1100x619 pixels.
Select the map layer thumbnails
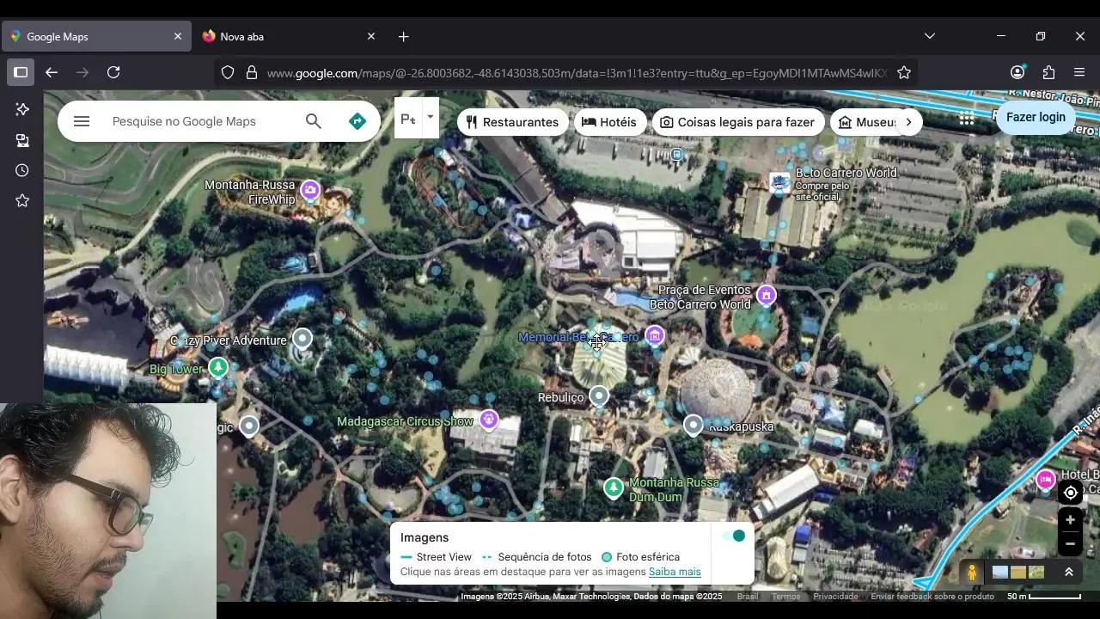pos(1017,573)
